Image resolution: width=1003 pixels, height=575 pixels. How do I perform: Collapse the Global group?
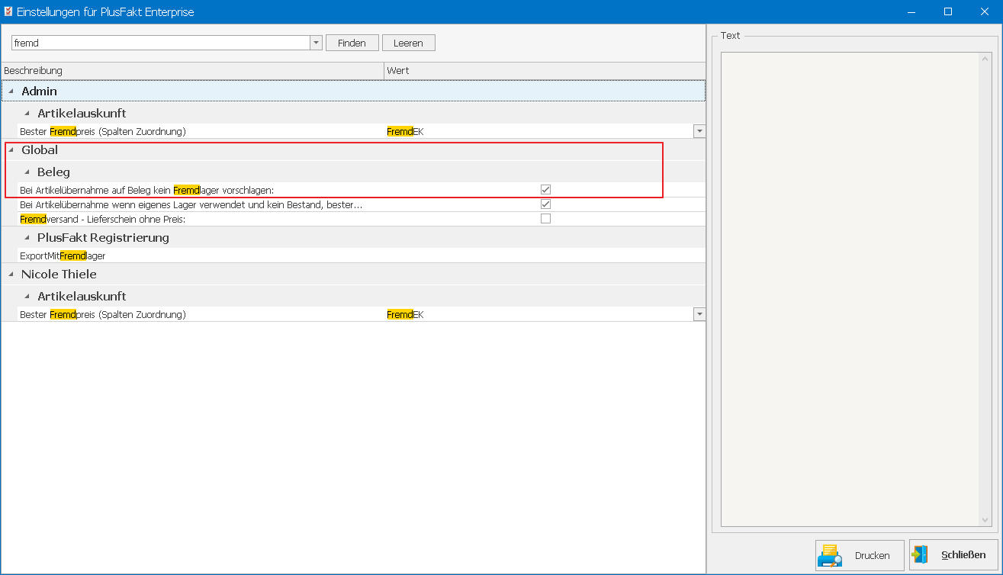pos(11,150)
